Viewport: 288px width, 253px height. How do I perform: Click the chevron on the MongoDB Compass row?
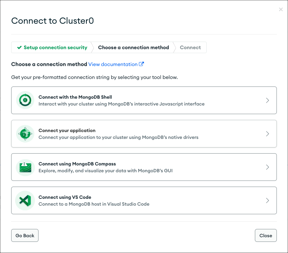click(267, 167)
